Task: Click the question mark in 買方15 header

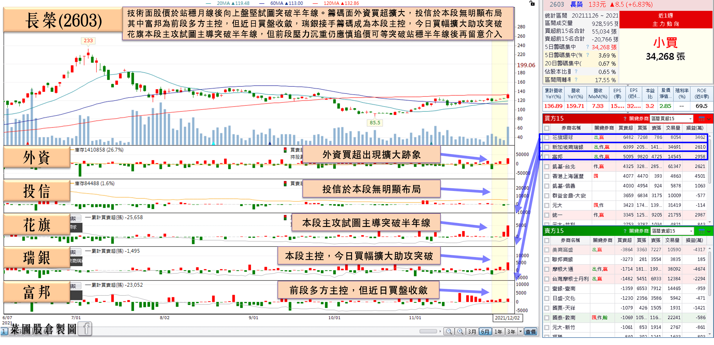Action: click(625, 119)
